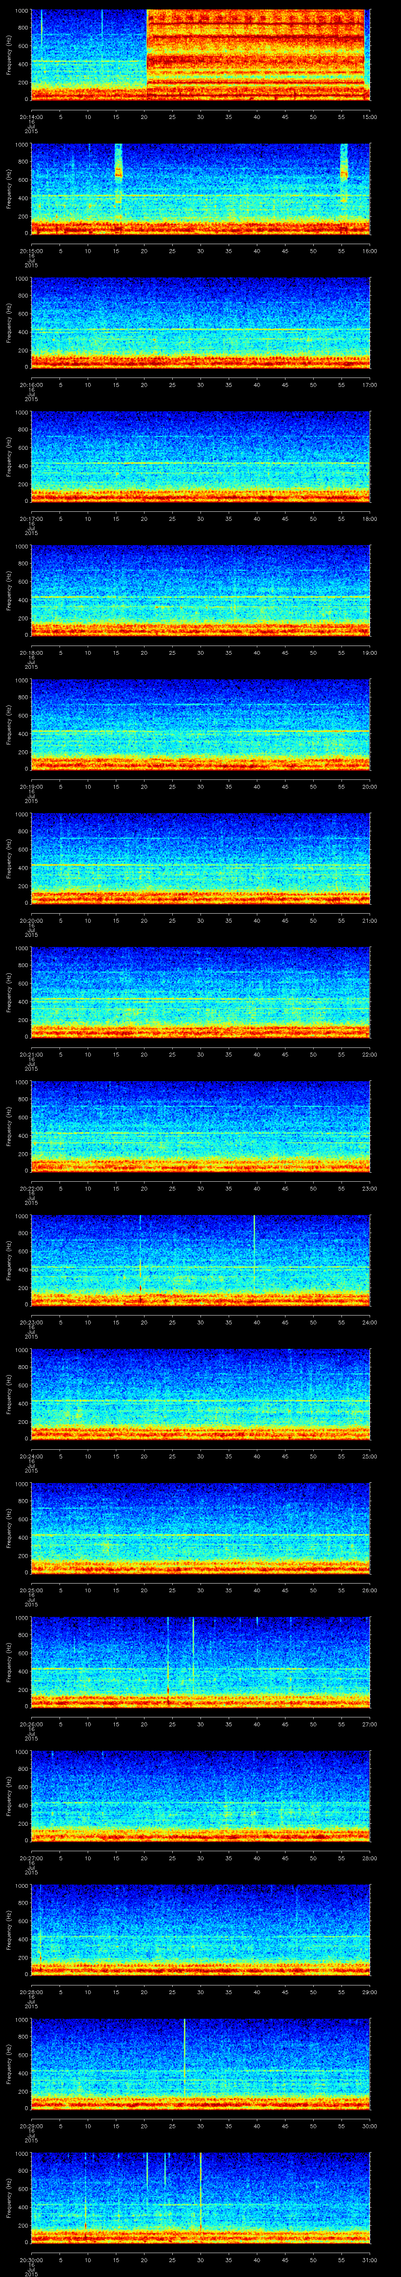Viewport: 401px width, 2277px height.
Task: Click the spectrogram panel starting at 20:15:00
Action: [200, 189]
